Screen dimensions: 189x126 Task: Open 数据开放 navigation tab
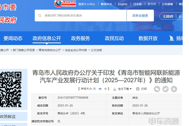click(148, 38)
